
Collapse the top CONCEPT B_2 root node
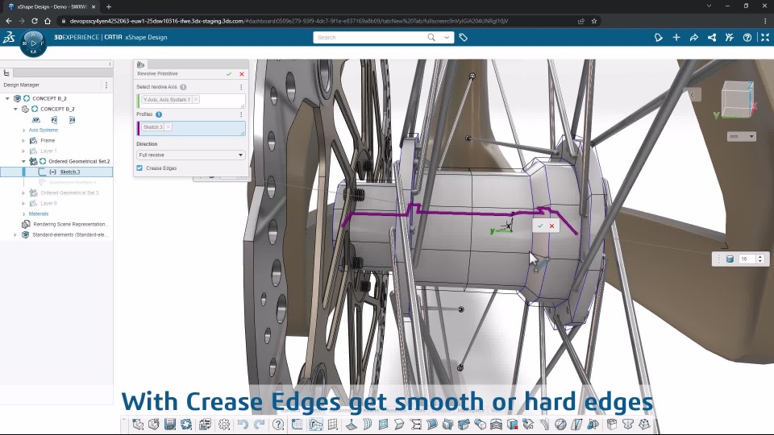coord(7,98)
